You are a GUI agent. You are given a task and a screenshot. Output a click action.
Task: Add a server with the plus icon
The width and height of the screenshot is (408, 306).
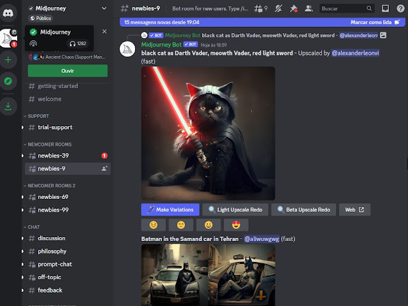pyautogui.click(x=8, y=60)
